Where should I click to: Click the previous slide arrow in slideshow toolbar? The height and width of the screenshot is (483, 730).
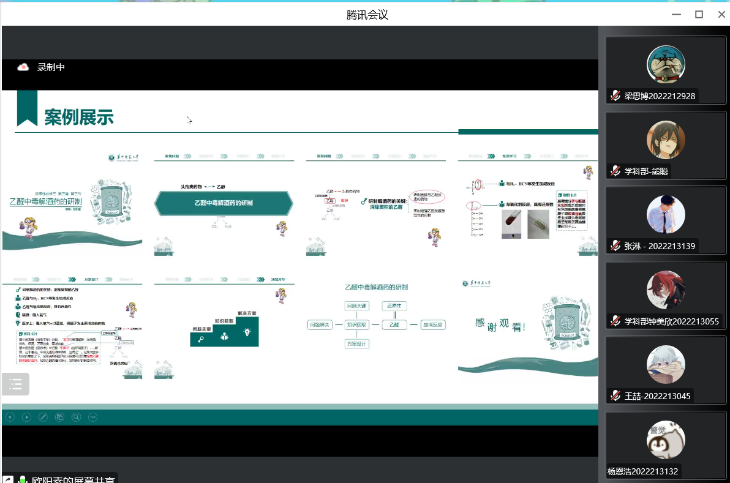tap(10, 417)
